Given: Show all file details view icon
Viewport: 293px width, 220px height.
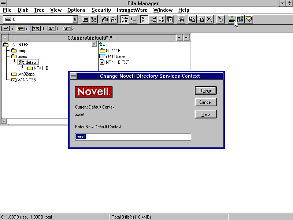Looking at the screenshot, I should 133,19.
